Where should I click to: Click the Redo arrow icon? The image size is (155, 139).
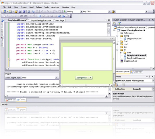coord(48,11)
